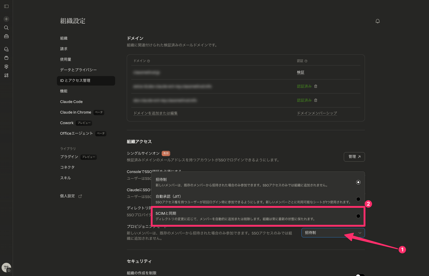Screen dimensions: 429x276
Task: Click the new chat plus icon
Action: coord(6,19)
